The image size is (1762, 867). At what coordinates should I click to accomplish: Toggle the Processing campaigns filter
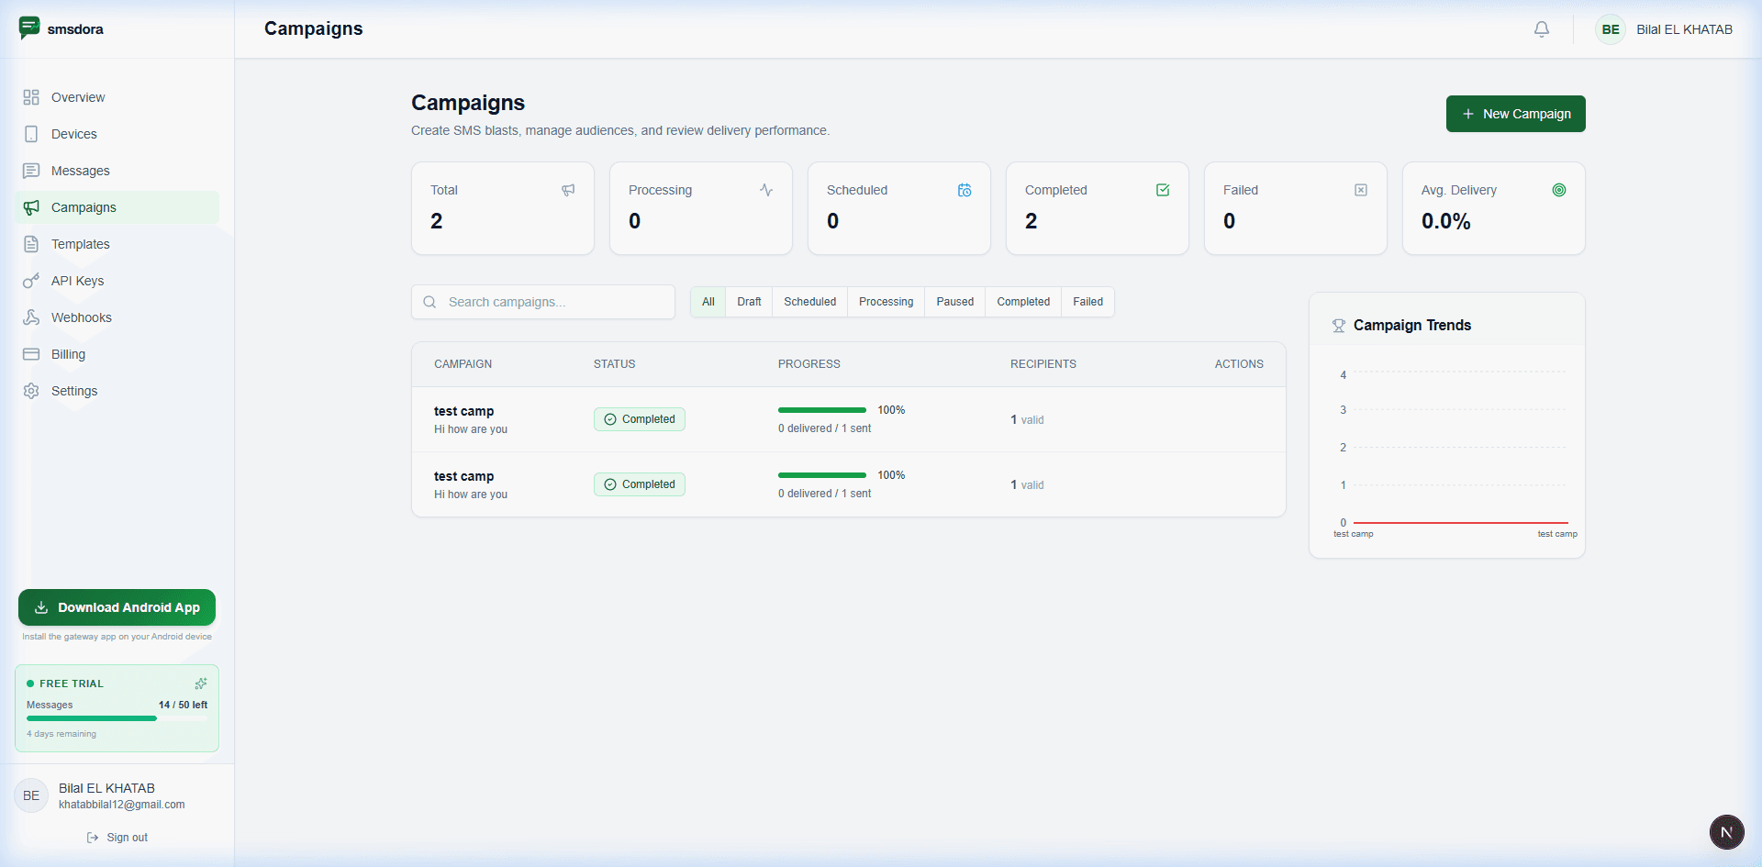tap(885, 302)
